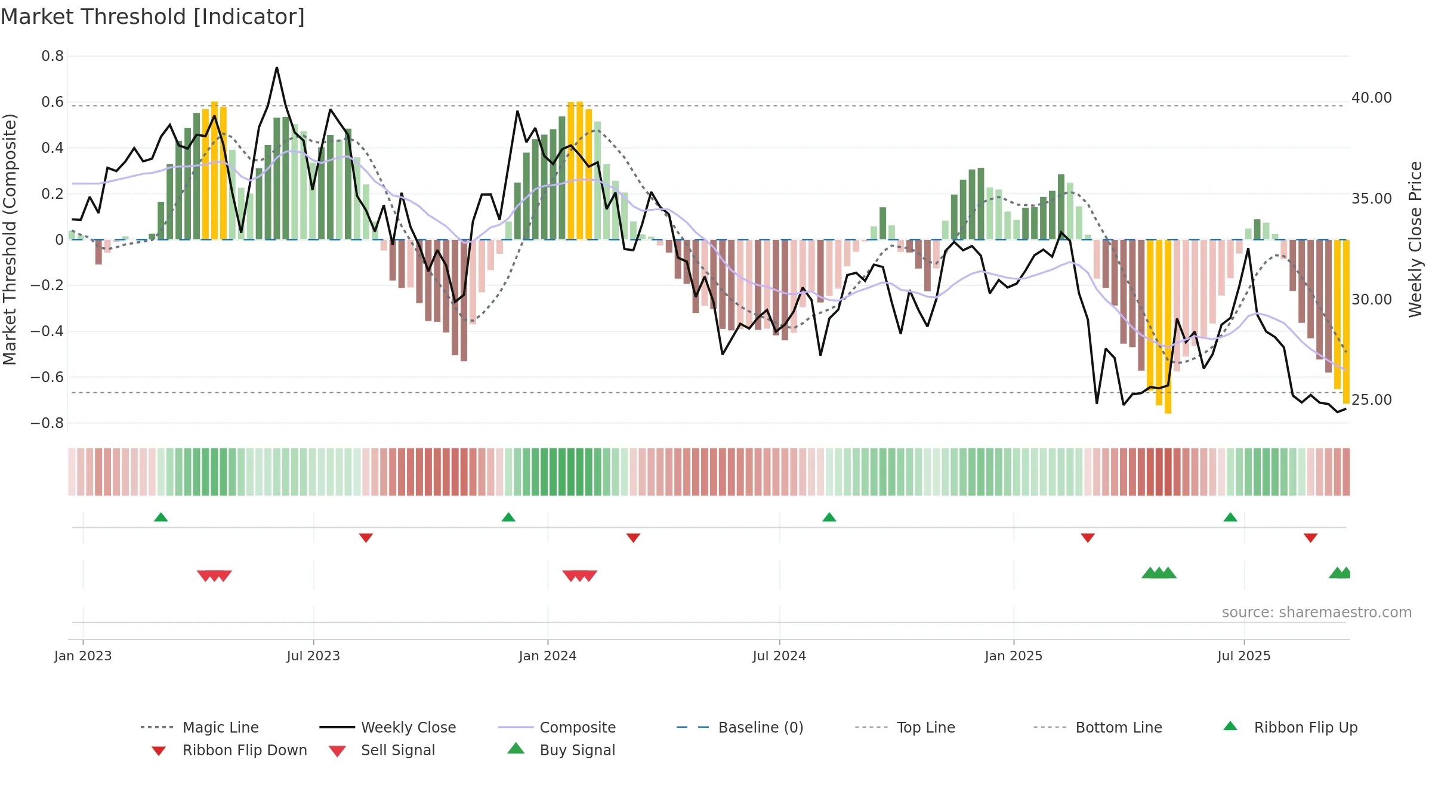Click the ribbon flip up marker near June 2025

pyautogui.click(x=1230, y=517)
